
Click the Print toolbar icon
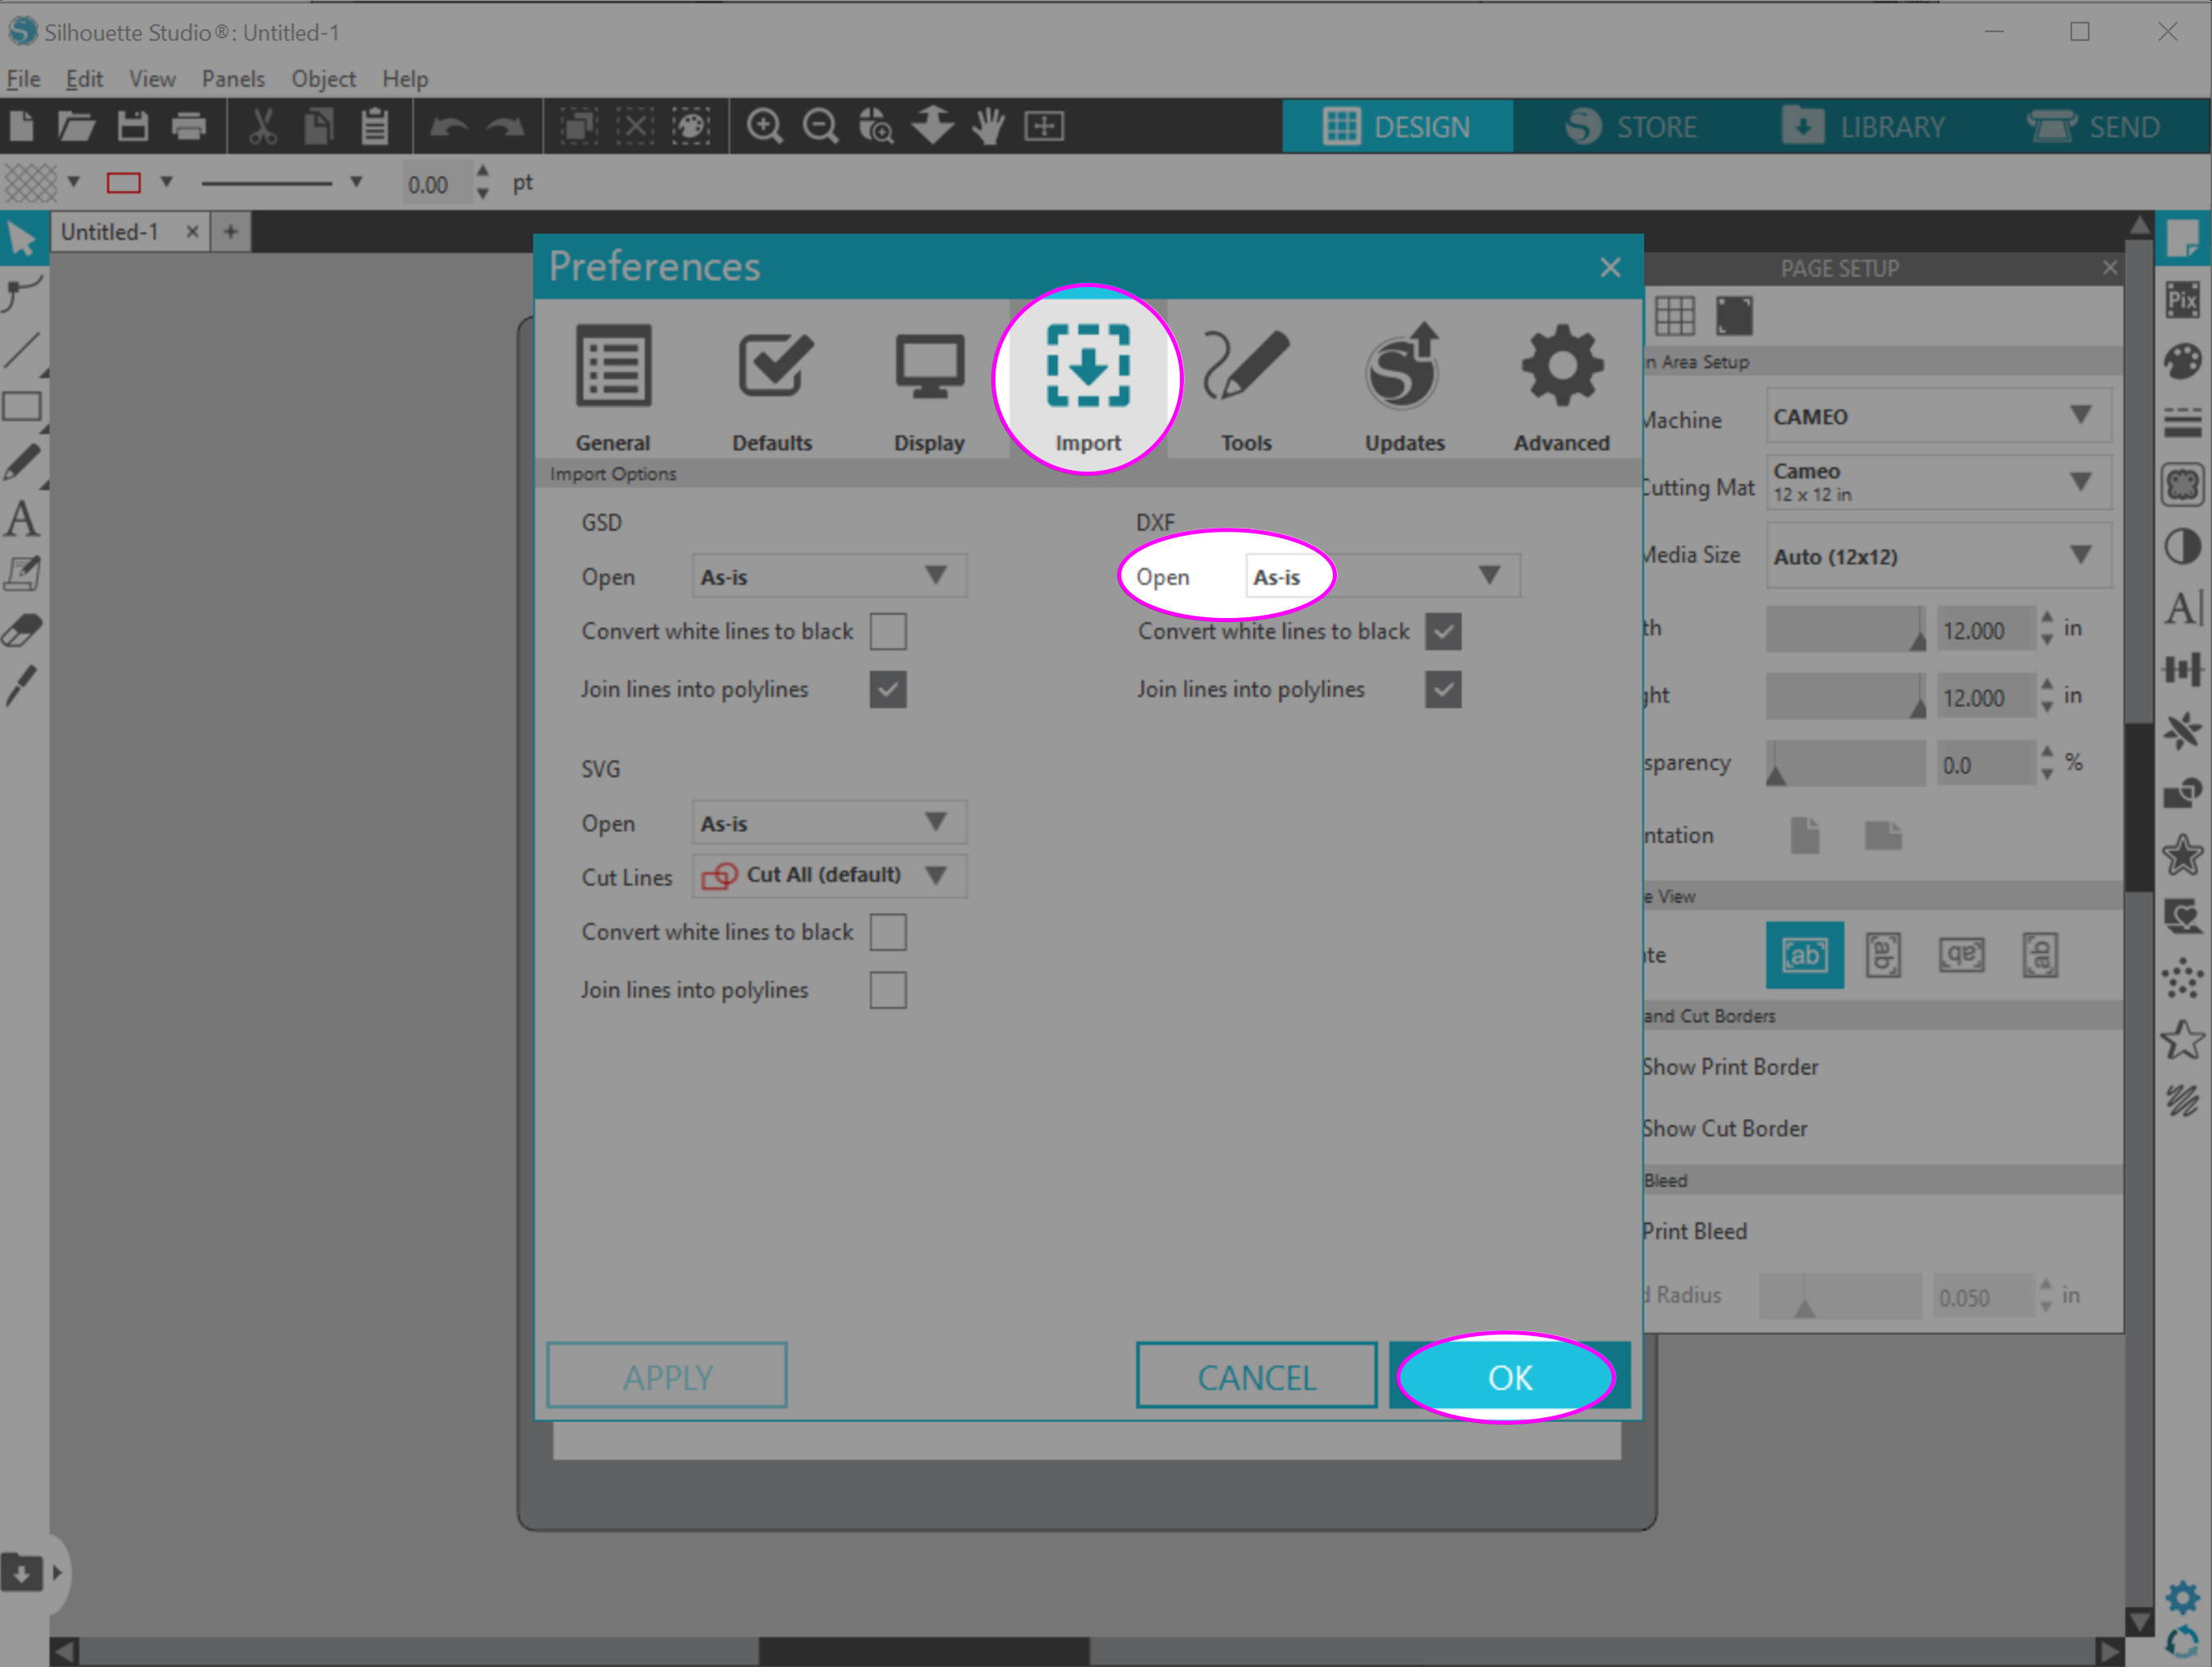pos(188,127)
